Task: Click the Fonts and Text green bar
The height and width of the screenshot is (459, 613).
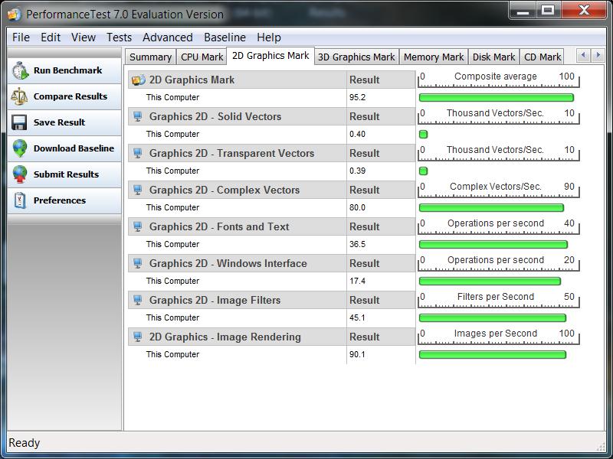Action: 493,244
